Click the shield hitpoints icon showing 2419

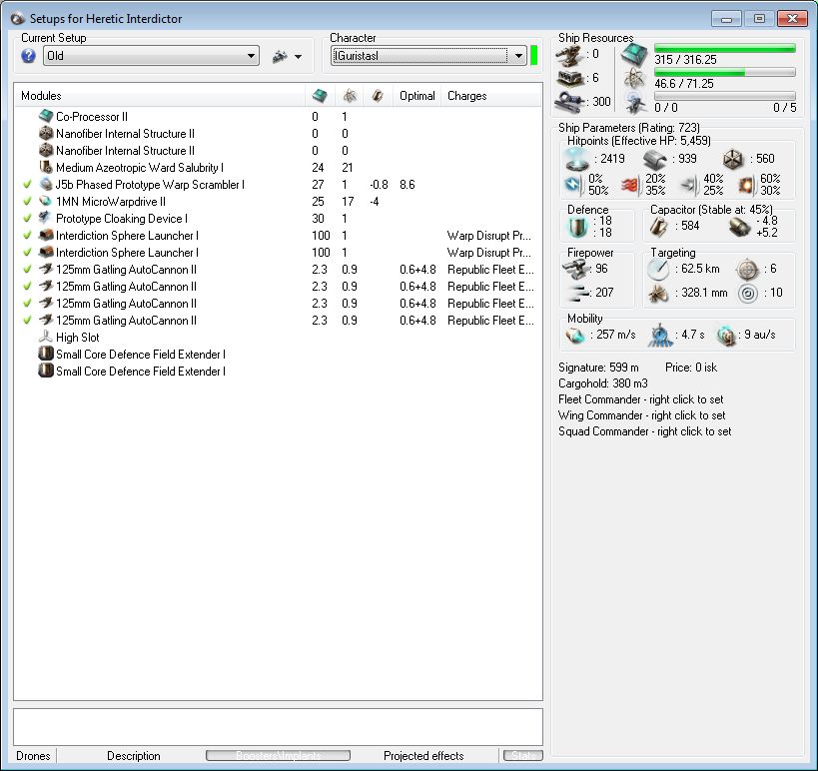coord(577,159)
